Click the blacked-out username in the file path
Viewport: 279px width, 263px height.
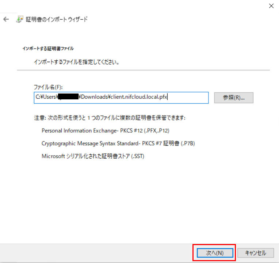click(68, 97)
